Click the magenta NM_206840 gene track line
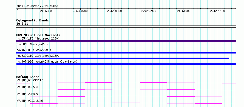Screen dimensions: 244x107 pyautogui.click(x=126, y=96)
